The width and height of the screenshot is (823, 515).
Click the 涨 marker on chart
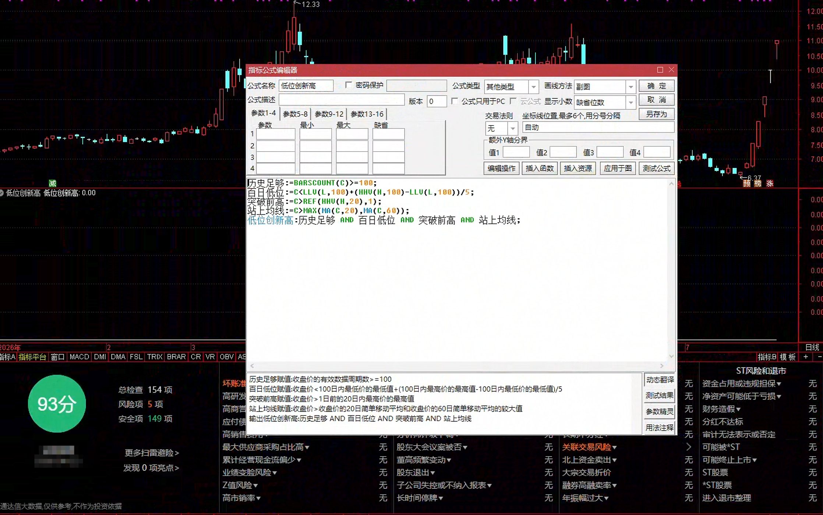pyautogui.click(x=770, y=183)
